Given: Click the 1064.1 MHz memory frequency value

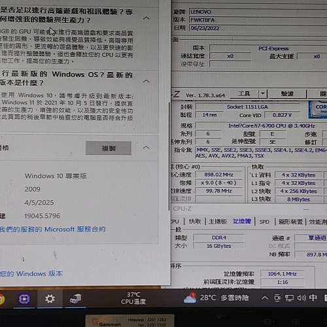Looking at the screenshot, I should pyautogui.click(x=282, y=274).
